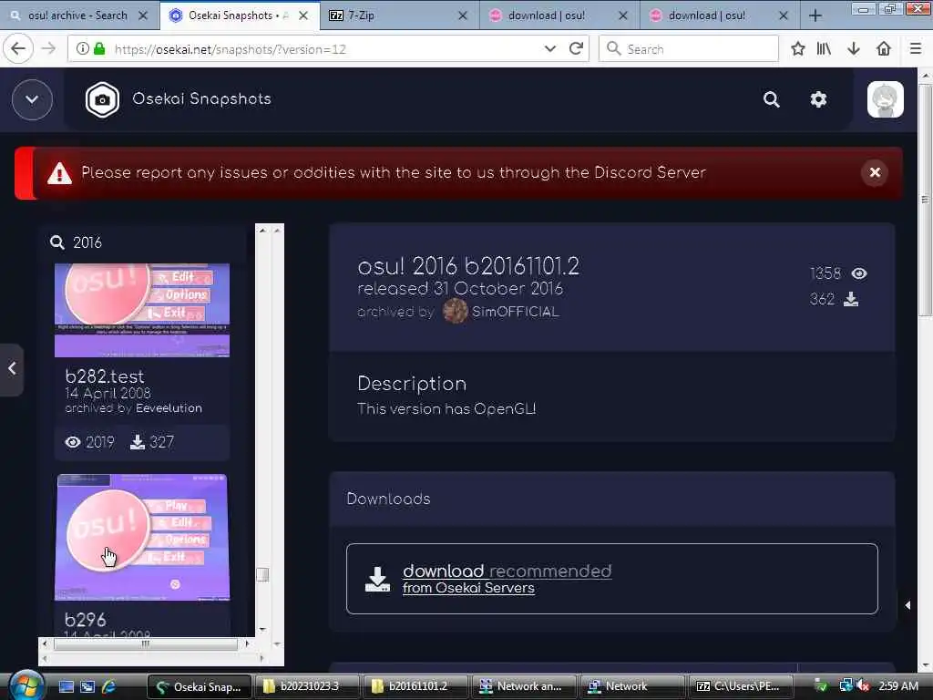Go back with the browser back arrow
933x700 pixels.
click(x=18, y=49)
